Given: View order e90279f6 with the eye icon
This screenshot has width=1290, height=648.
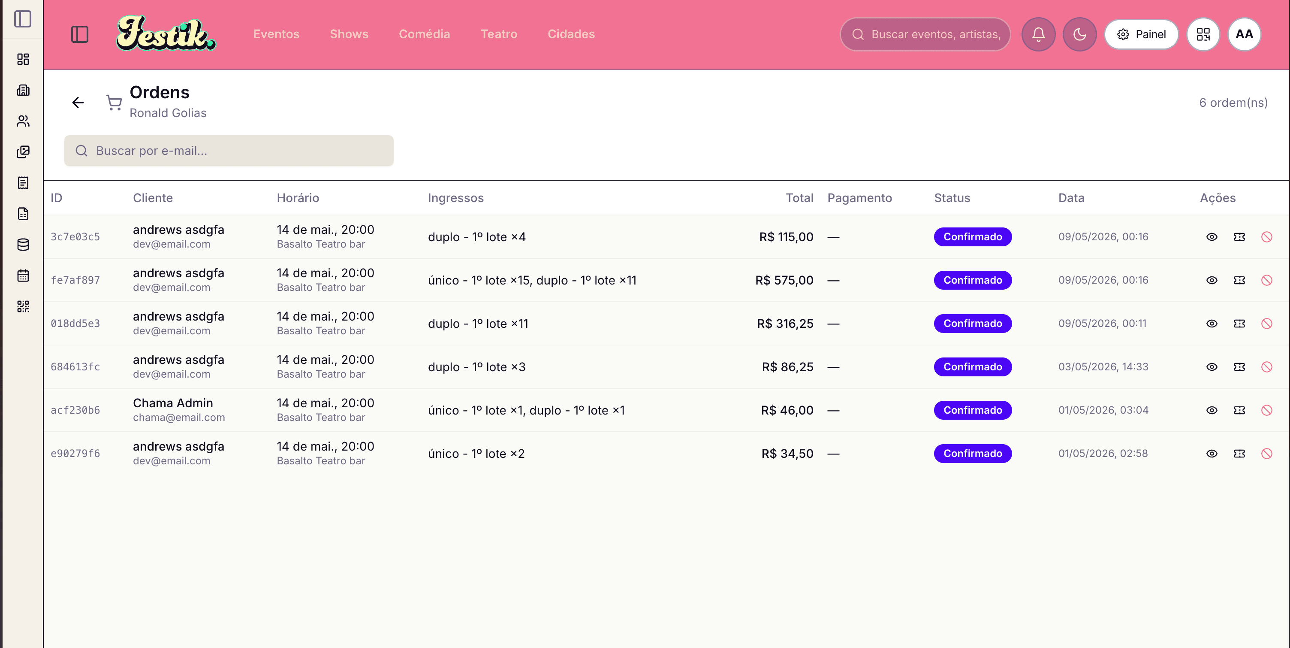Looking at the screenshot, I should click(1212, 454).
